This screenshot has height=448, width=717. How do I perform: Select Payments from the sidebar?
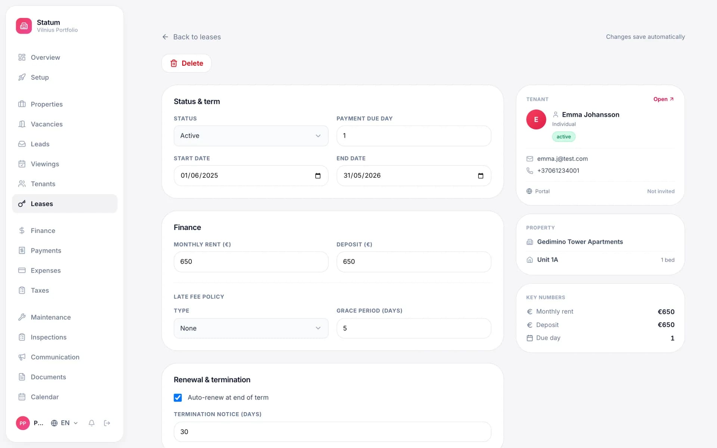(x=65, y=251)
